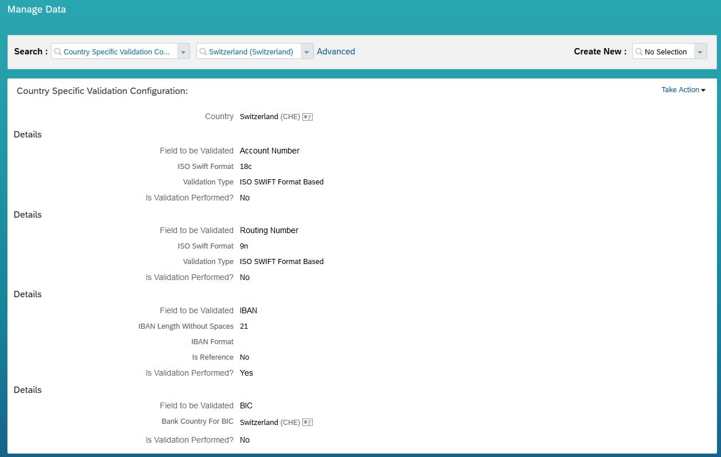Click Switzerland (CHE) in Bank Country For BIC row

point(270,423)
